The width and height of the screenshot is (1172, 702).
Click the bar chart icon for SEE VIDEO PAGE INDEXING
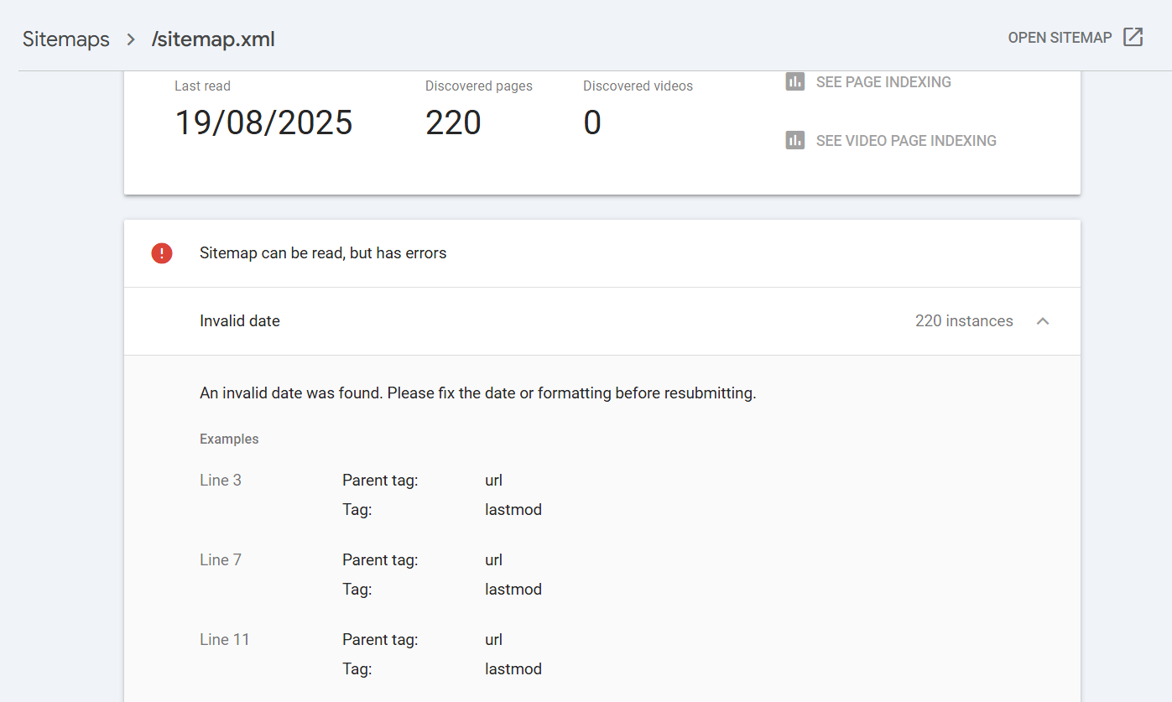[794, 140]
